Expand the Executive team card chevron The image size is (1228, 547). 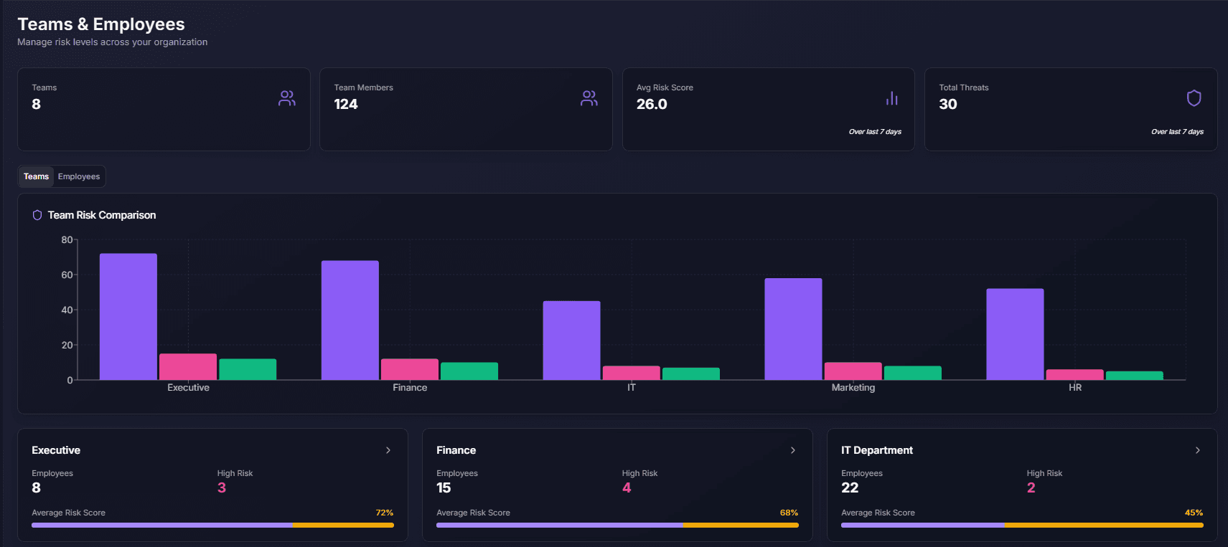[388, 450]
